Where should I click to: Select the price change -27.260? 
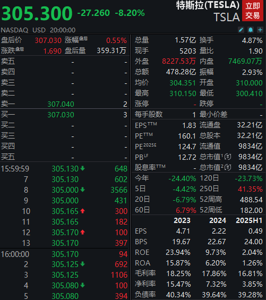(93, 13)
